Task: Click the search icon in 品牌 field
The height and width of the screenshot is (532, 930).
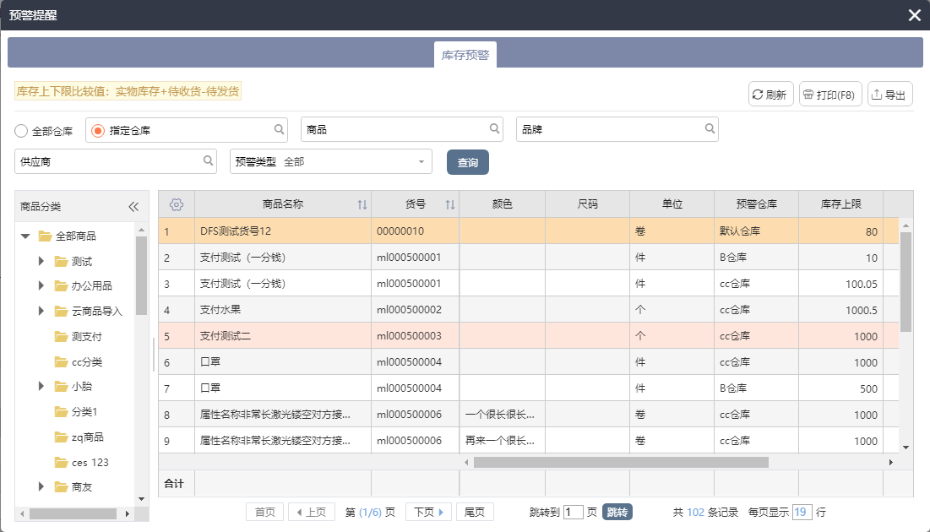Action: 710,129
